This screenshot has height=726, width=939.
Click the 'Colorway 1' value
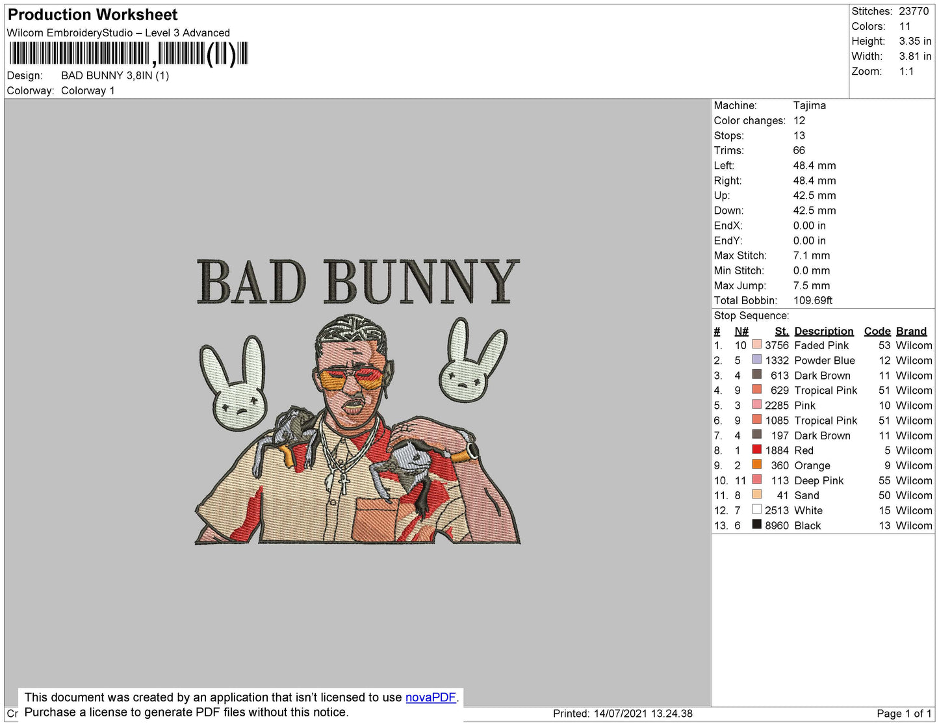click(88, 90)
